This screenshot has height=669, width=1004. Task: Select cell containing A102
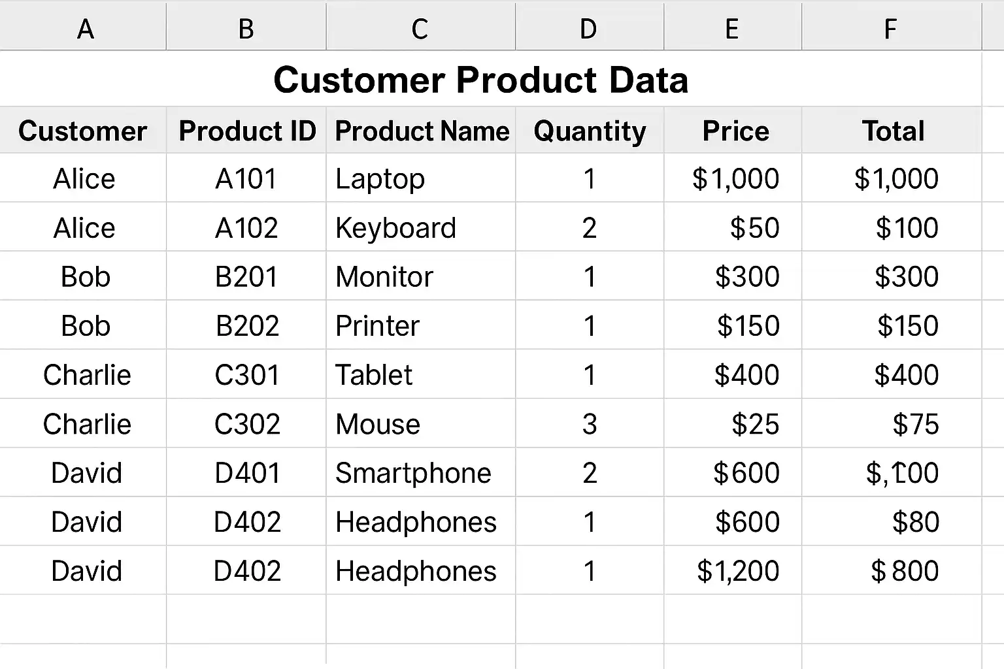pos(246,228)
